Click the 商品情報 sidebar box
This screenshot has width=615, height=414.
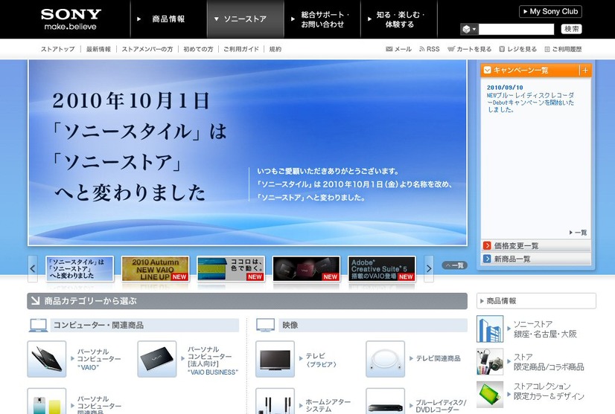tap(536, 301)
